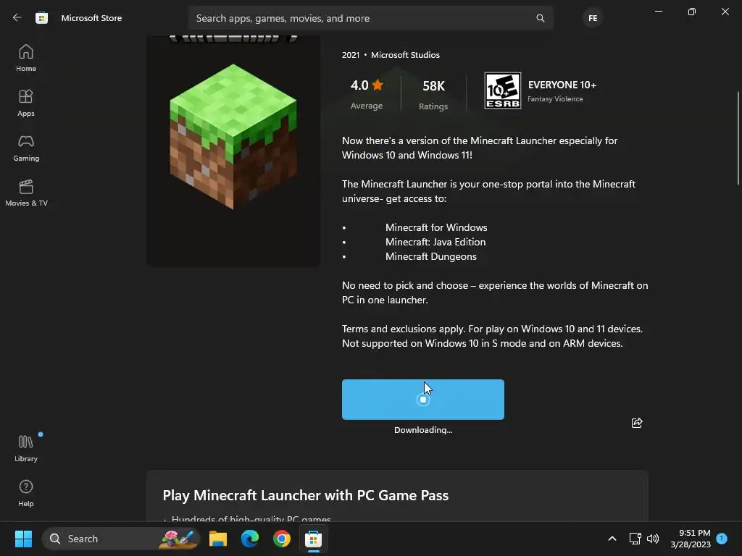Focus the Search apps, games, movies field
Image resolution: width=742 pixels, height=556 pixels.
pyautogui.click(x=370, y=18)
